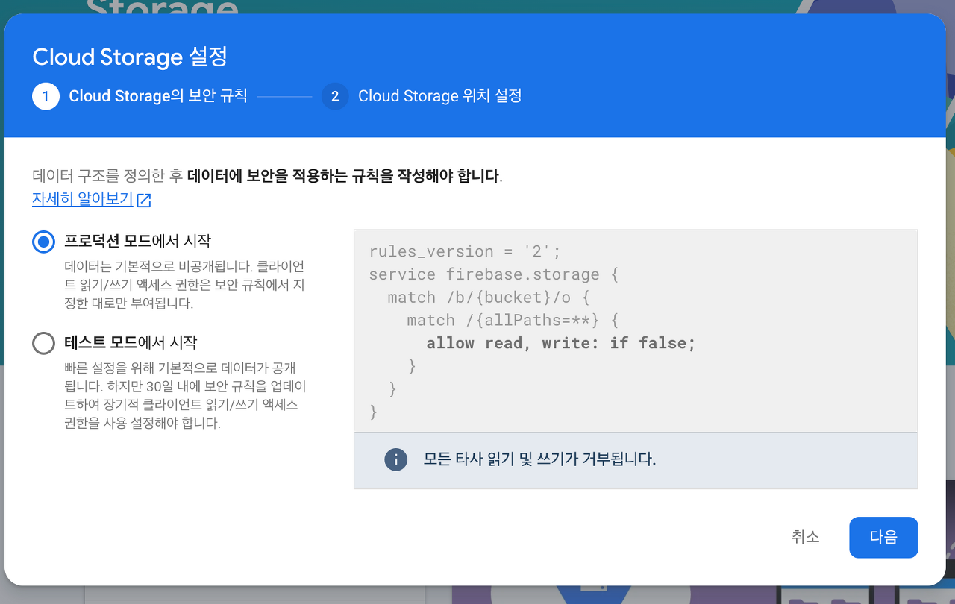Click the 다음 button
Viewport: 955px width, 604px height.
pyautogui.click(x=883, y=537)
